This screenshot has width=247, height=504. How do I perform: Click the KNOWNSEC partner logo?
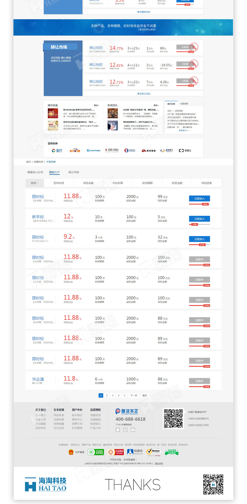(x=94, y=151)
